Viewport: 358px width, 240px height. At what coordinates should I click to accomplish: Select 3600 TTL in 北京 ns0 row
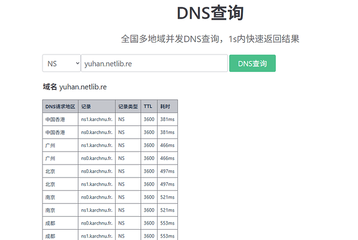[x=149, y=171]
